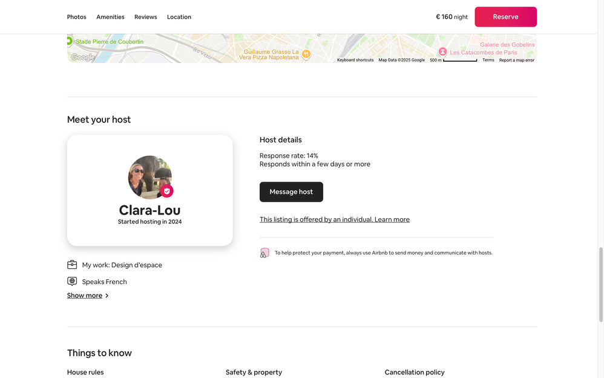Click the page's vertical scrollbar thumb
Viewport: 604px width, 378px height.
pyautogui.click(x=600, y=285)
